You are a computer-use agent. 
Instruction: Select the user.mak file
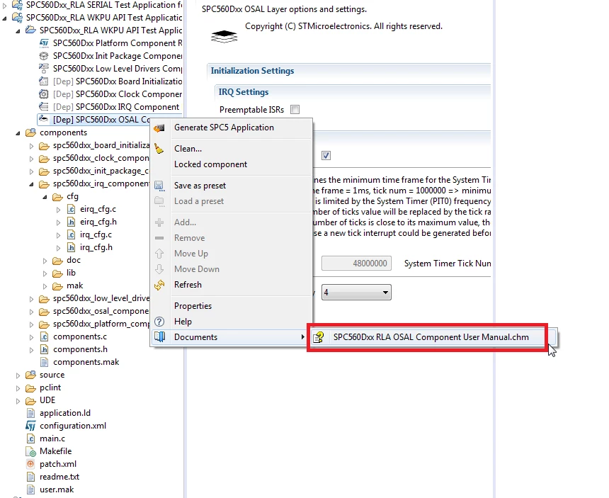tap(57, 489)
